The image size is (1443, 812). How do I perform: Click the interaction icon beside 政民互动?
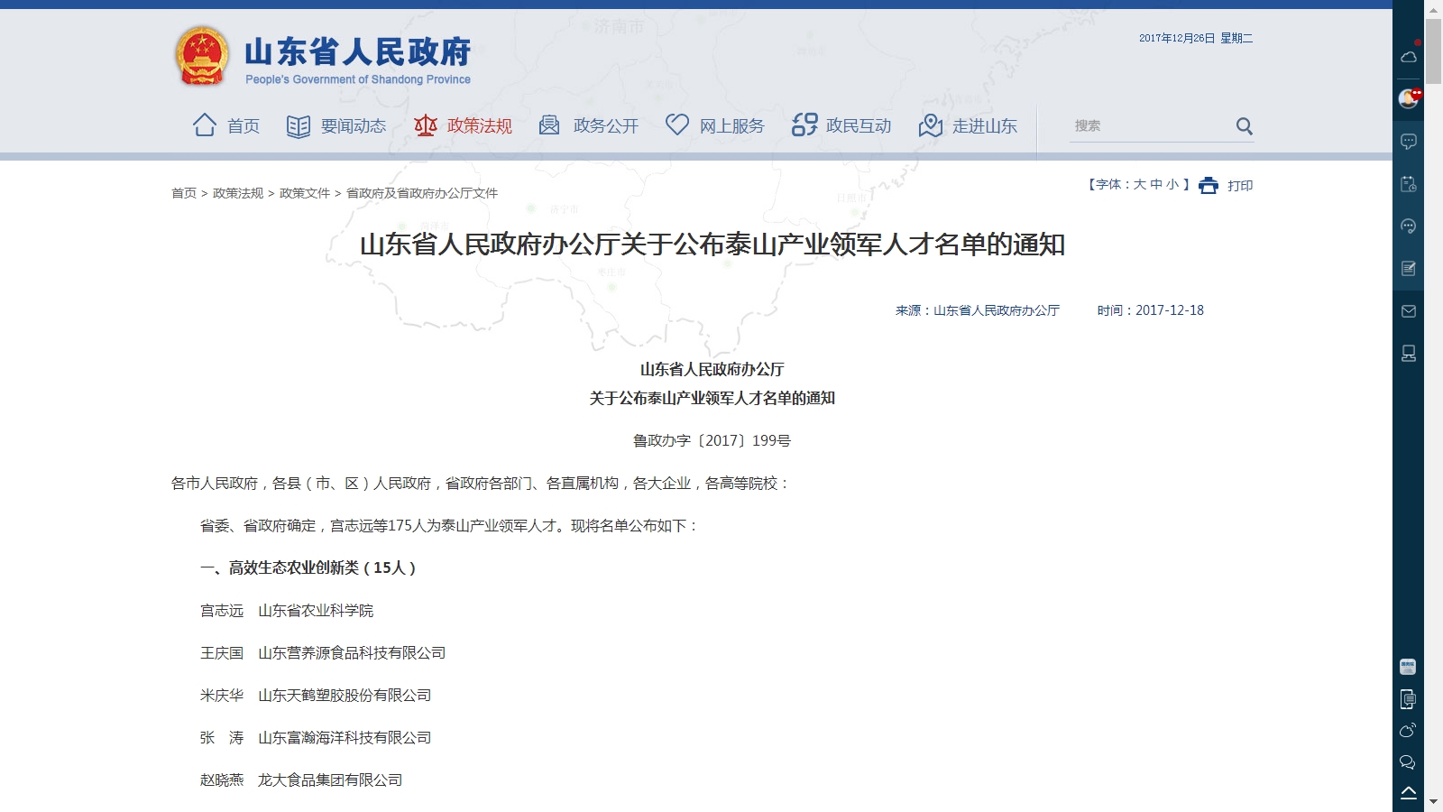804,125
